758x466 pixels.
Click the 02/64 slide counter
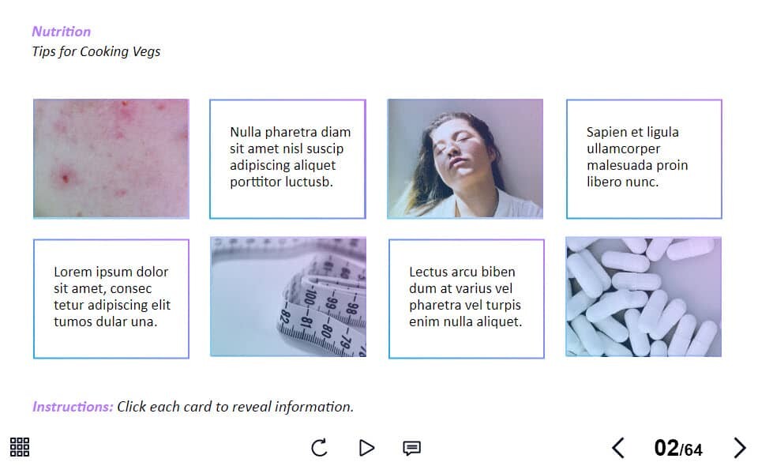(x=678, y=448)
